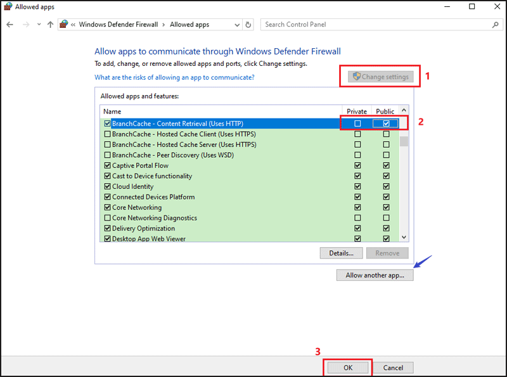Click the list scrollbar down arrow
The image size is (507, 377).
point(404,237)
